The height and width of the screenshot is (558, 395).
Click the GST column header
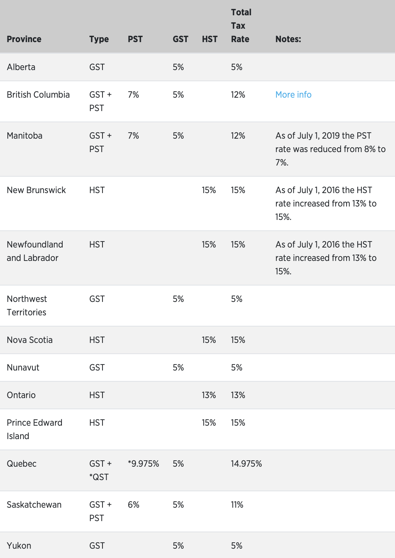180,39
